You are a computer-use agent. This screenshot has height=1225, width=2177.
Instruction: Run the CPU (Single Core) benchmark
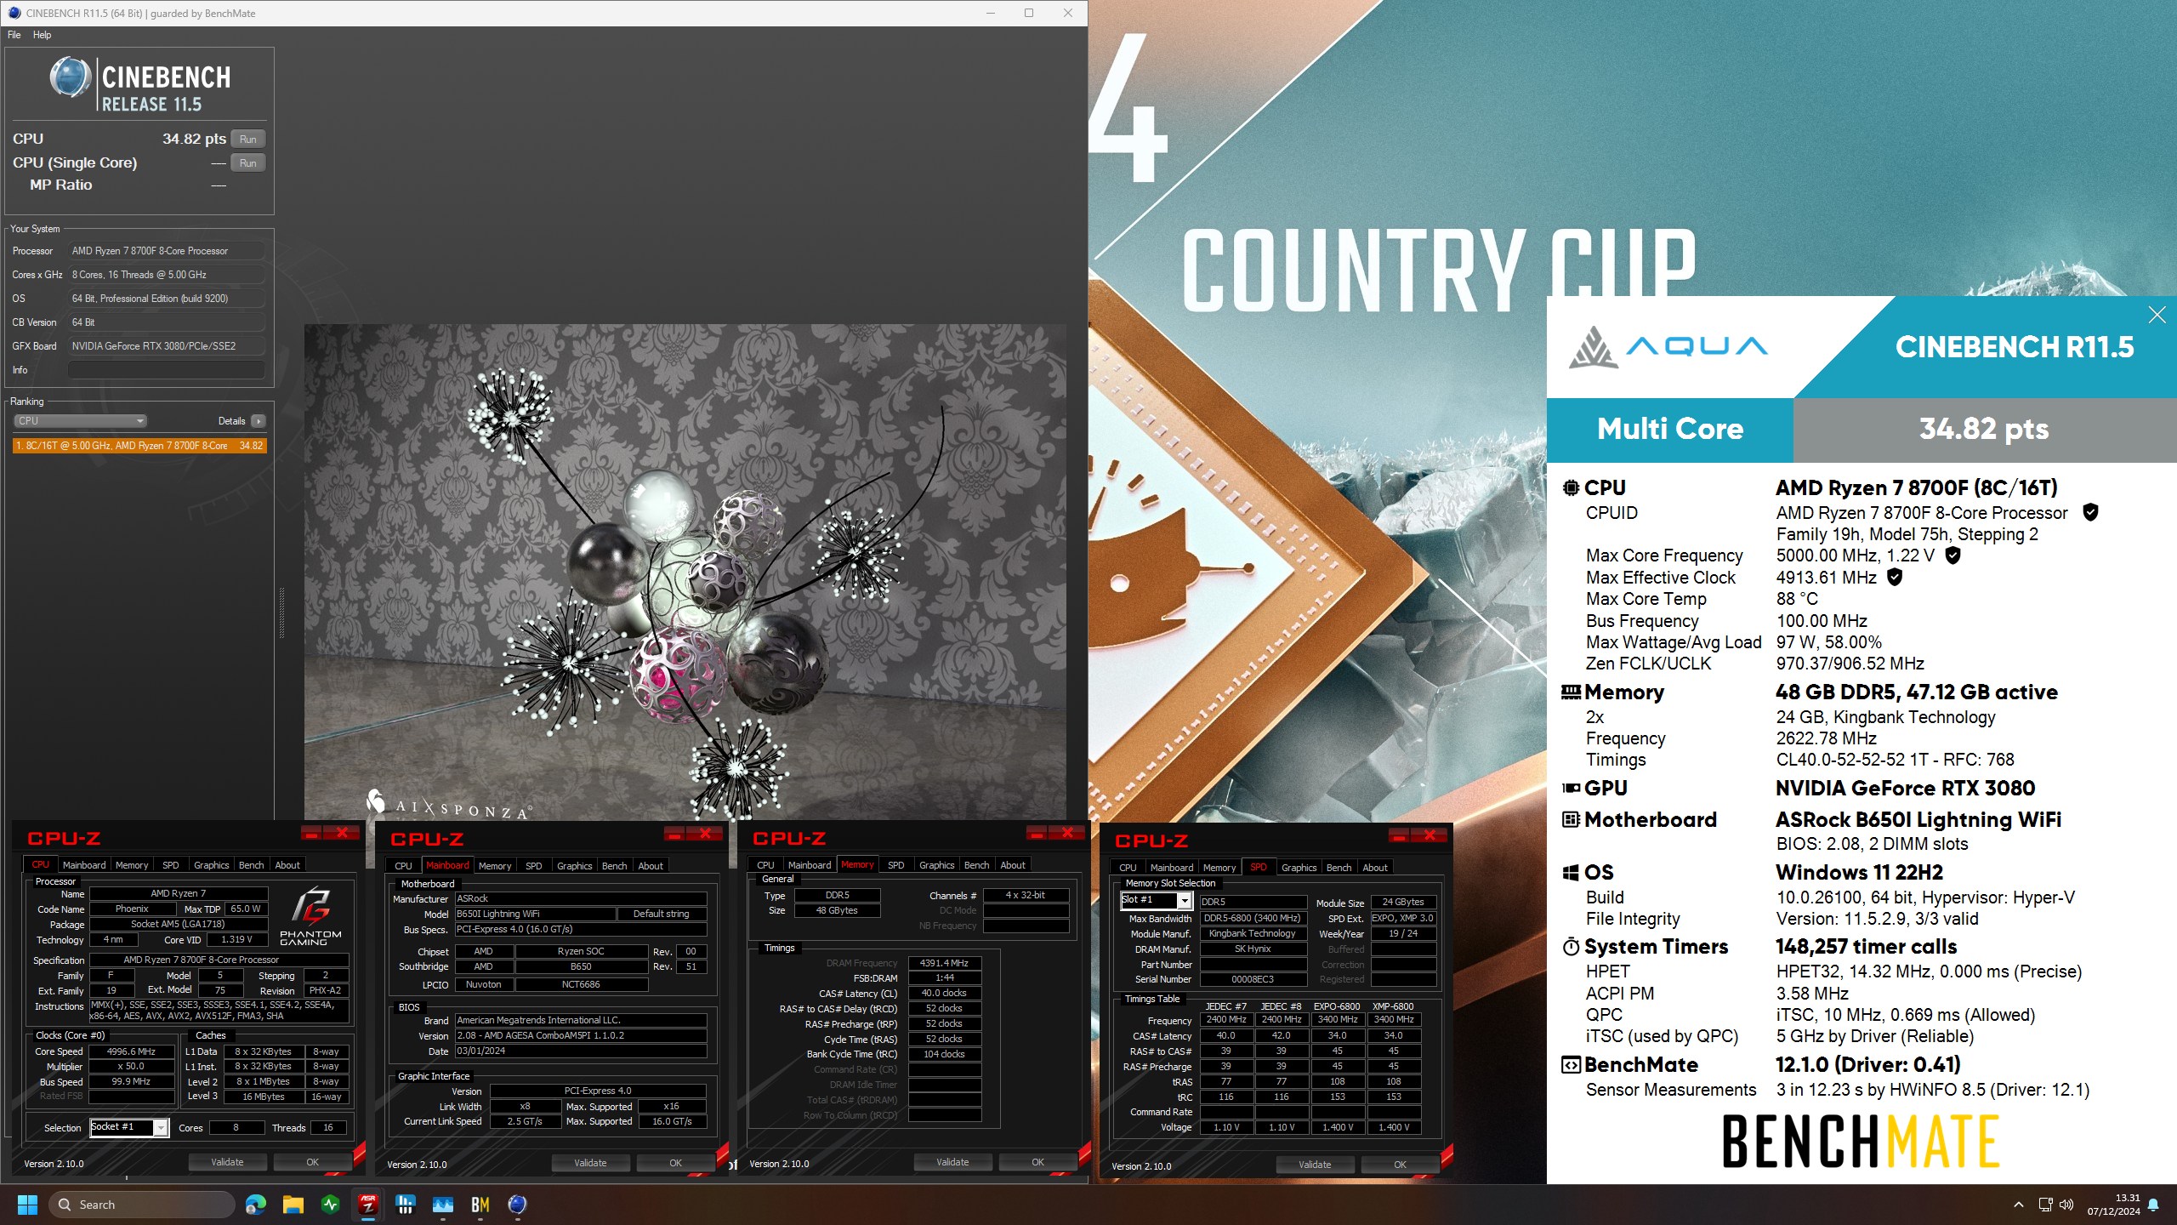click(247, 163)
